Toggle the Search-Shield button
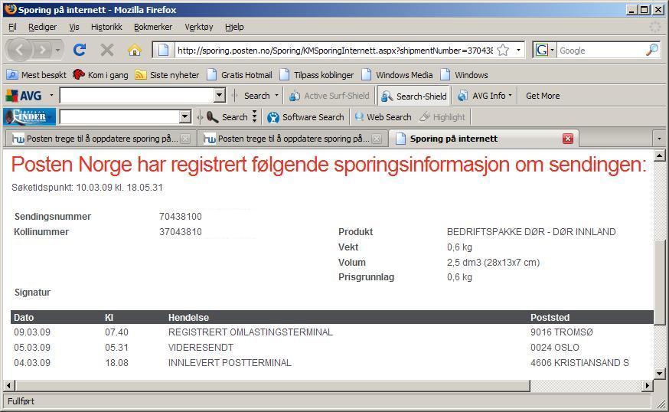Screen dimensions: 669x412 pyautogui.click(x=414, y=96)
